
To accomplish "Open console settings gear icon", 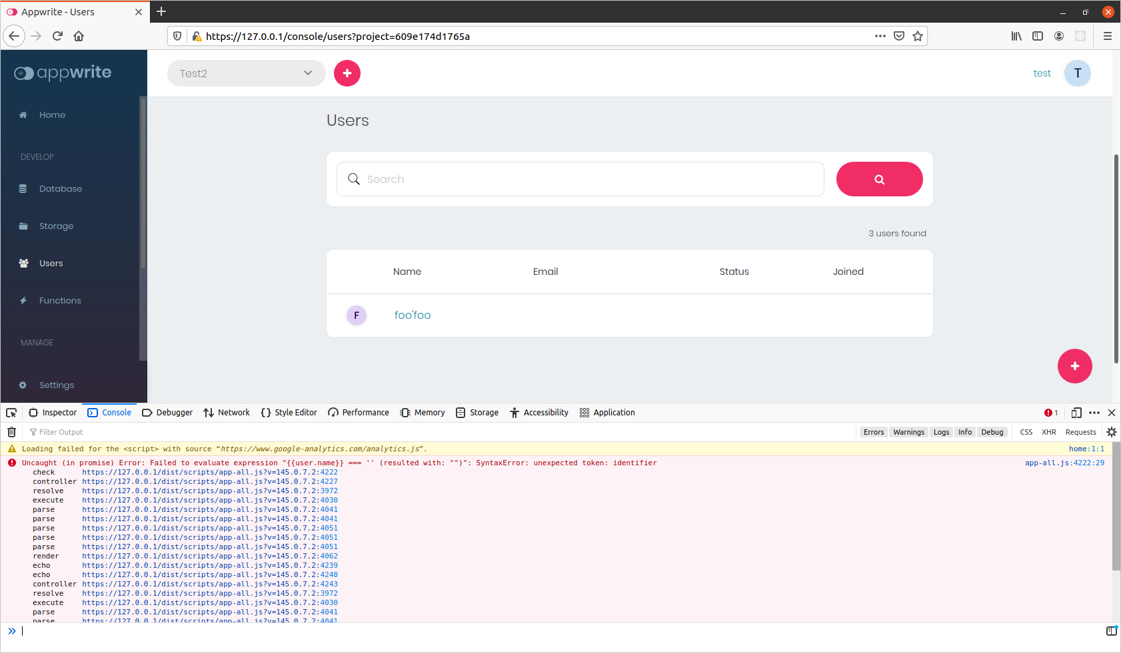I will click(1112, 432).
